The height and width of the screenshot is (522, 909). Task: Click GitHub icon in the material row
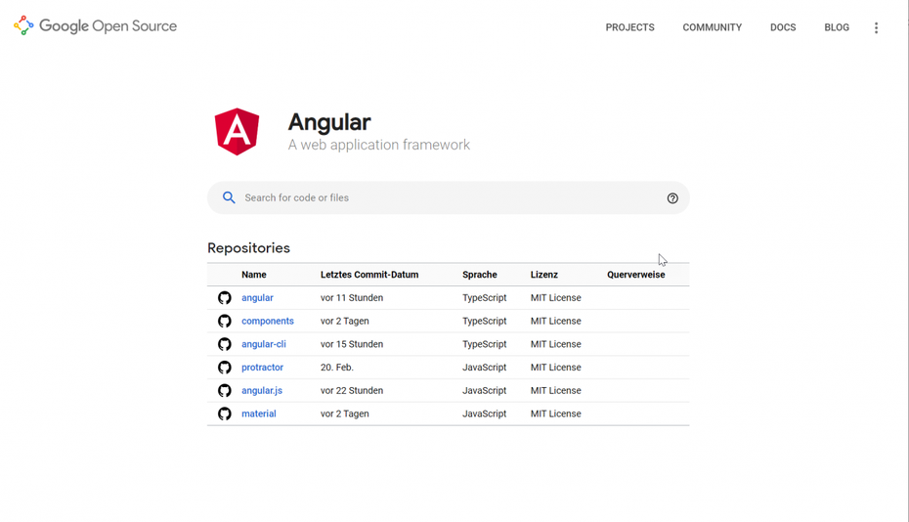point(225,413)
